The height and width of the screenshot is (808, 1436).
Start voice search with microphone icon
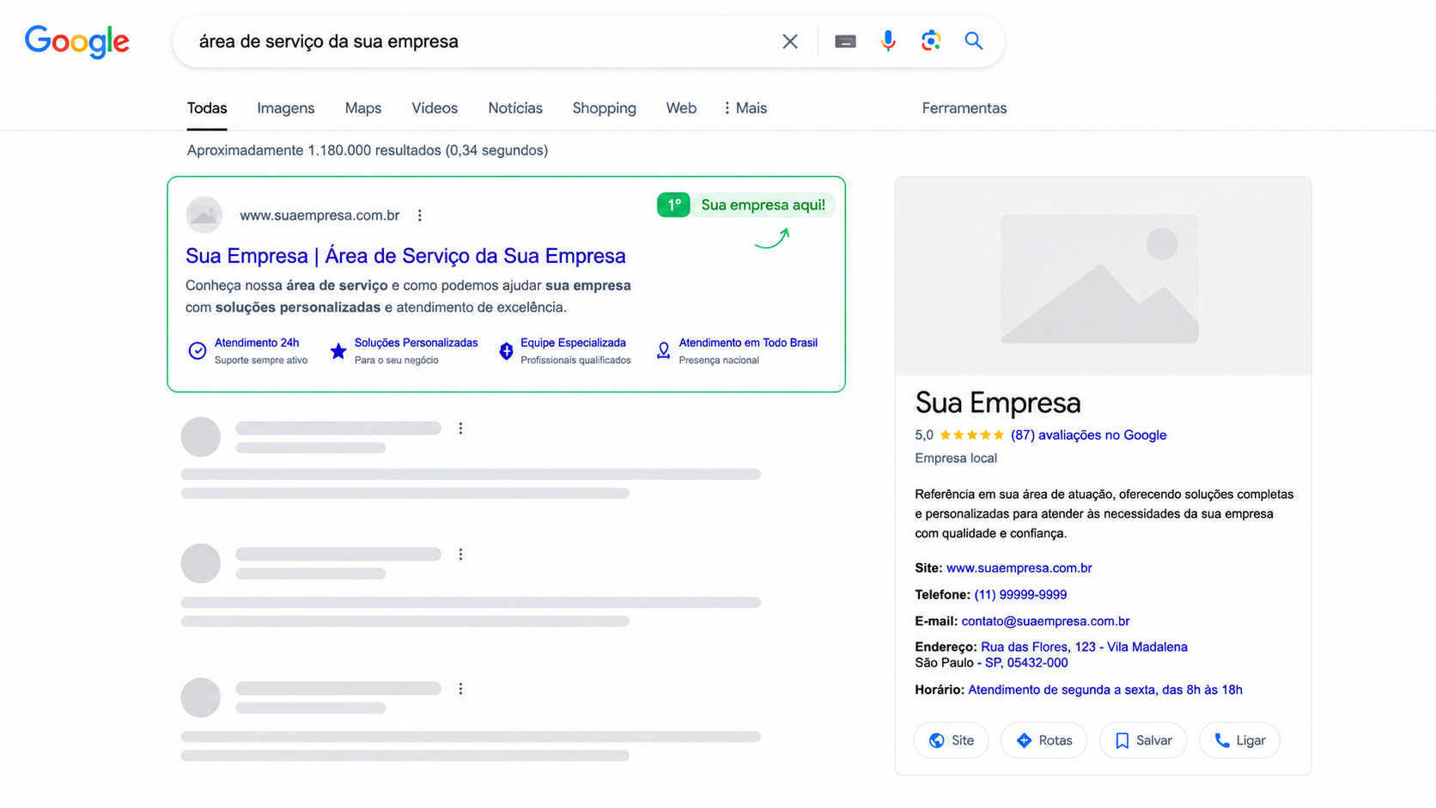point(888,40)
